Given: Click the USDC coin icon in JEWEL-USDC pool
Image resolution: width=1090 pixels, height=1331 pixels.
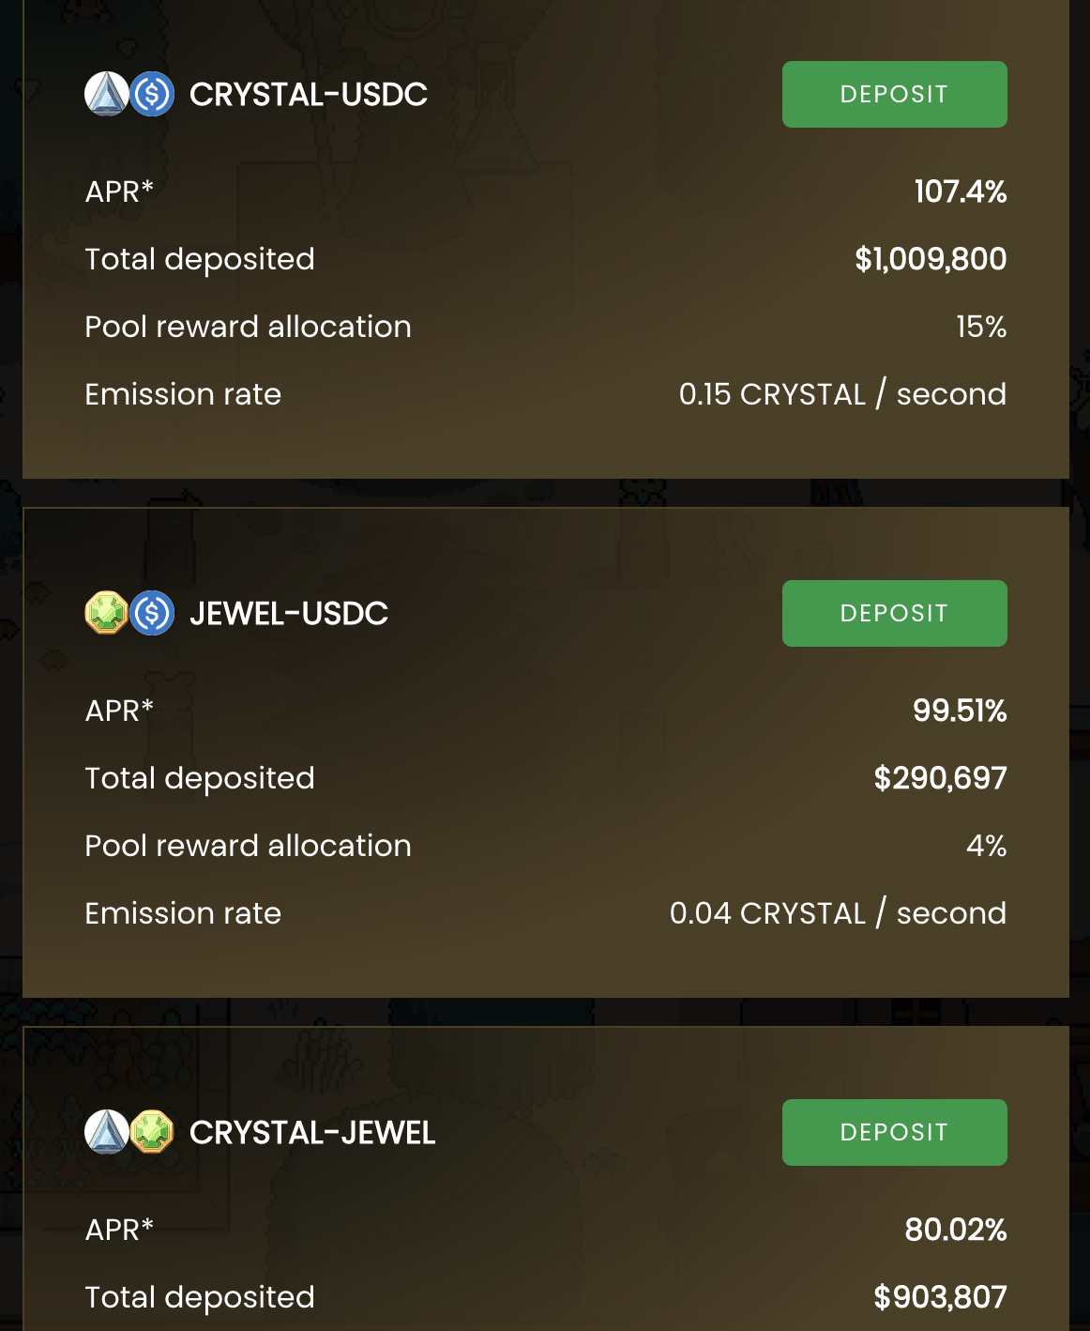Looking at the screenshot, I should pyautogui.click(x=152, y=613).
